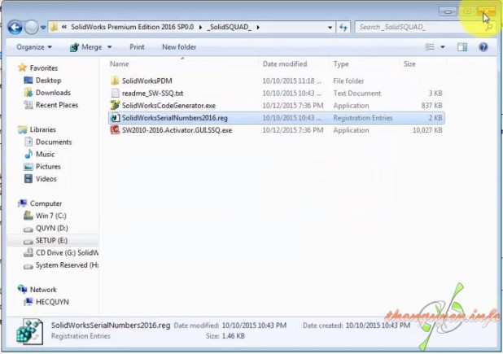Click the Favorites star icon
The image size is (503, 354).
point(23,68)
